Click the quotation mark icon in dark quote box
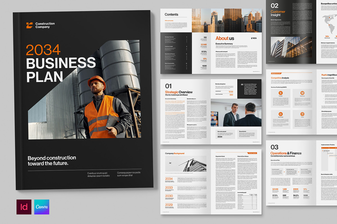Viewport: 337px width, 224px height. coord(242,84)
